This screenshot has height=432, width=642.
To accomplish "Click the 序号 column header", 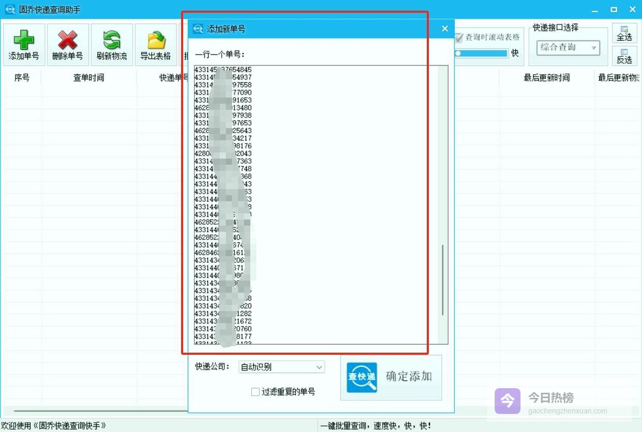I will [22, 78].
